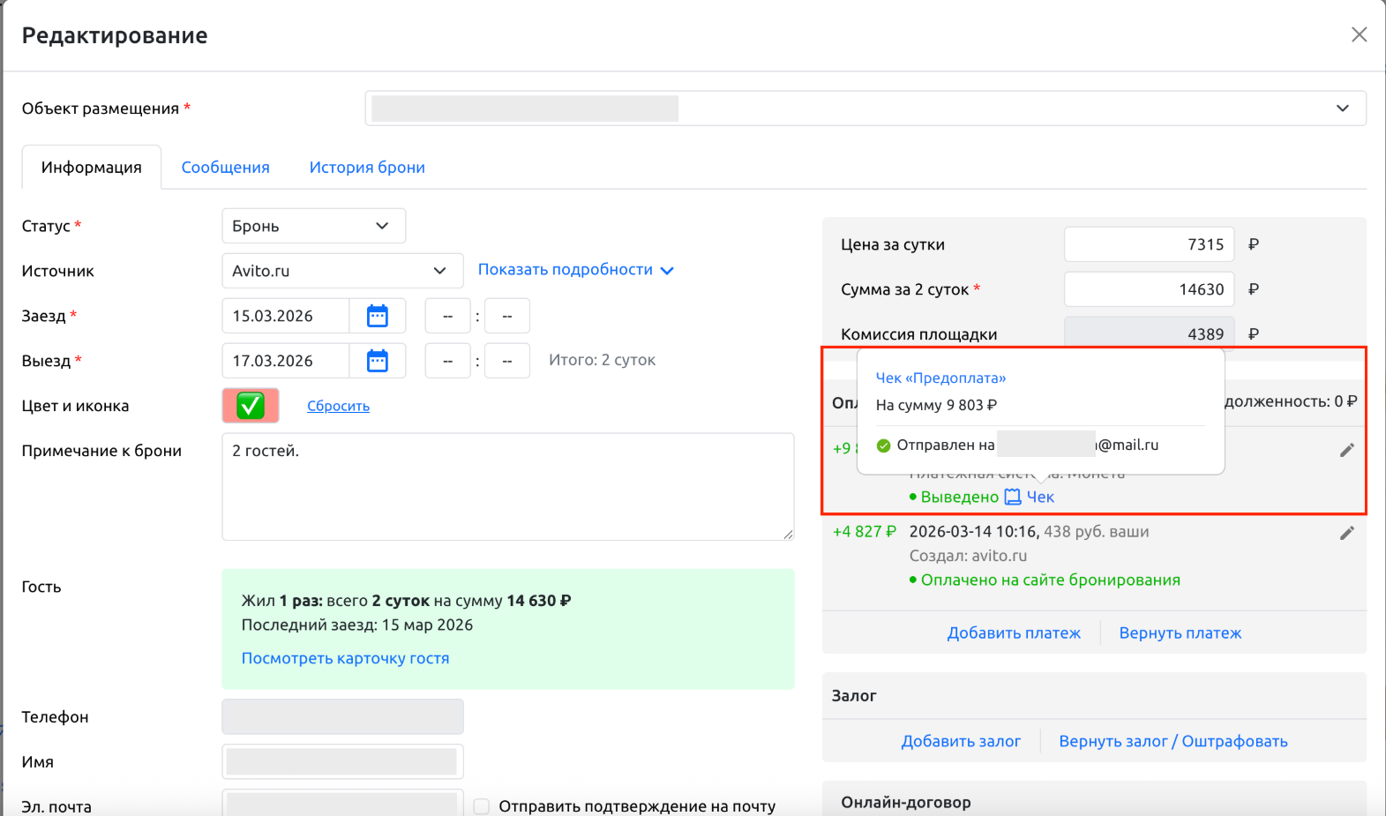This screenshot has width=1386, height=816.
Task: Edit the first payment with pencil icon
Action: pos(1346,450)
